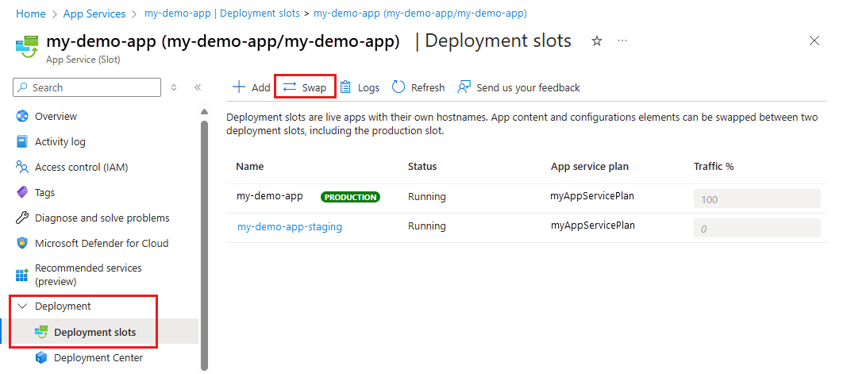Open Overview in the sidebar
This screenshot has height=374, width=843.
[x=56, y=116]
